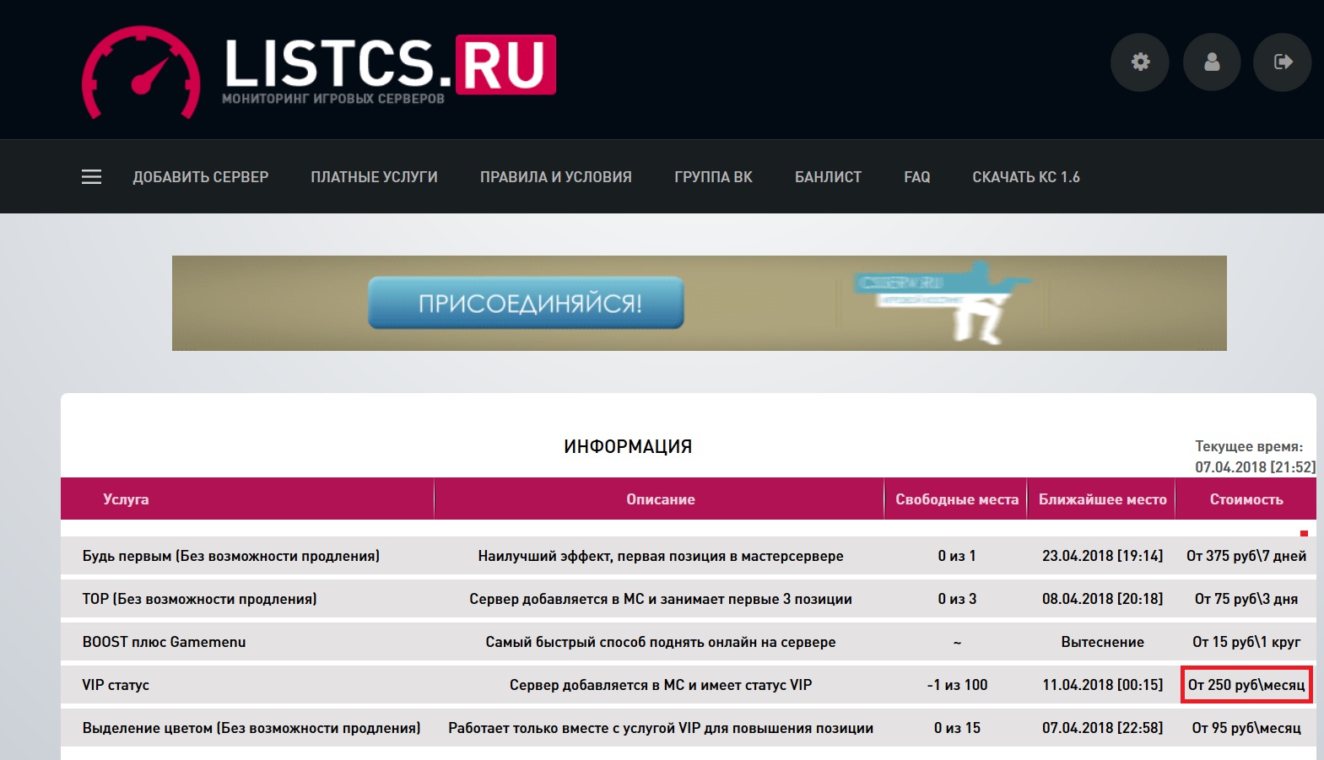
Task: Select the VIP статус service row
Action: point(689,685)
